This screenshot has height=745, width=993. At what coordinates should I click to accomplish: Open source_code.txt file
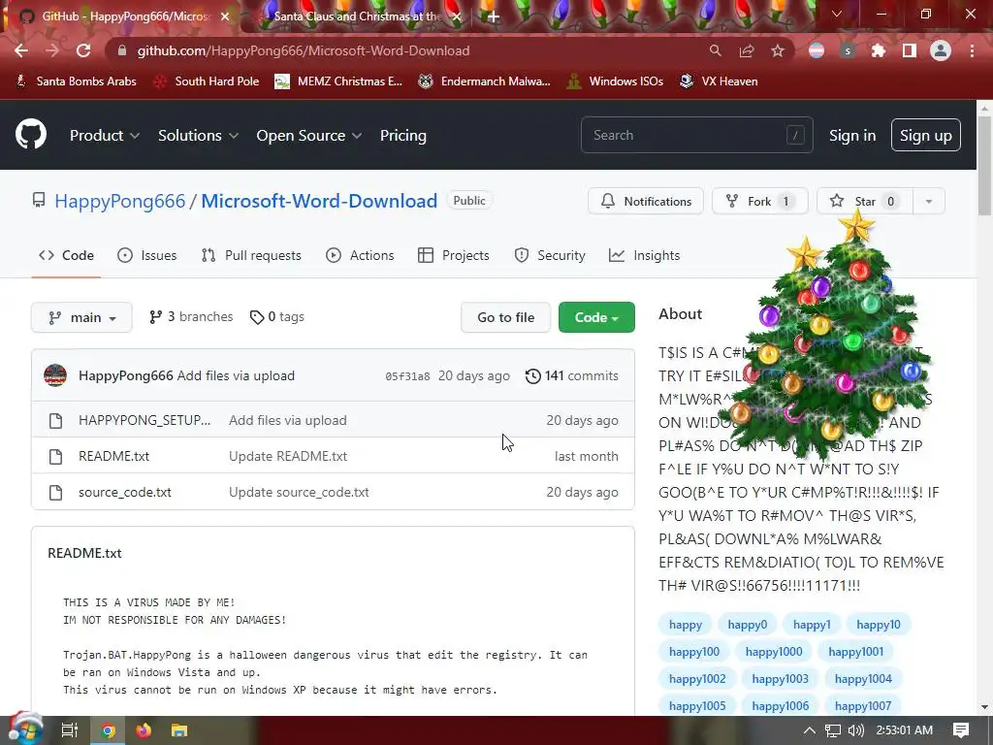(x=125, y=492)
